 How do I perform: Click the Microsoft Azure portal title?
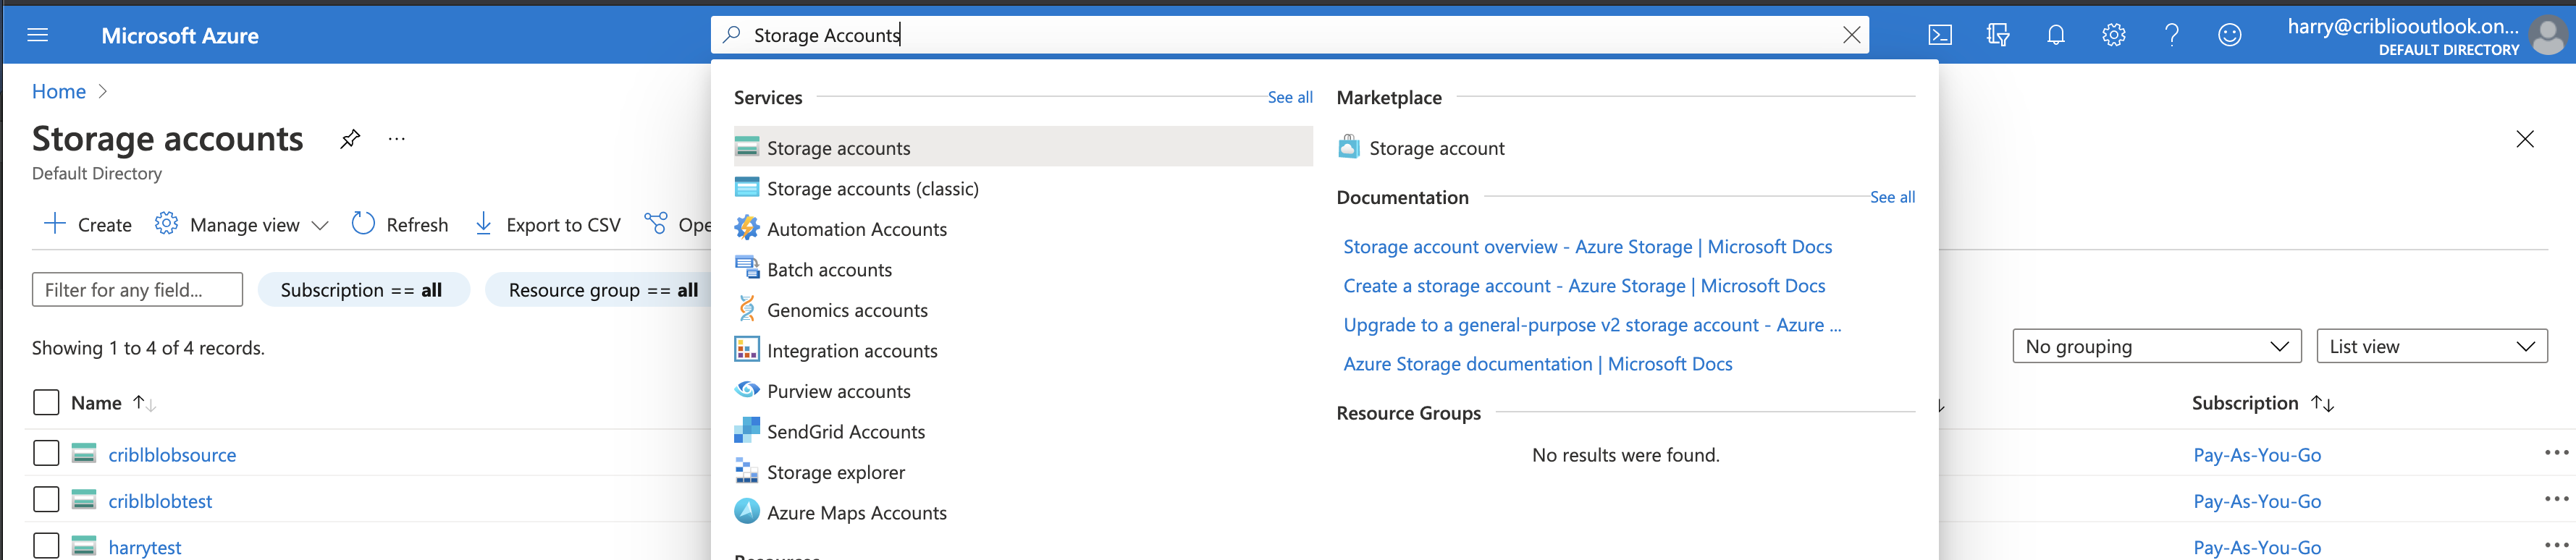180,35
